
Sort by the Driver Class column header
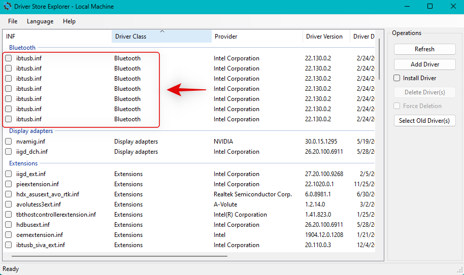pos(161,37)
